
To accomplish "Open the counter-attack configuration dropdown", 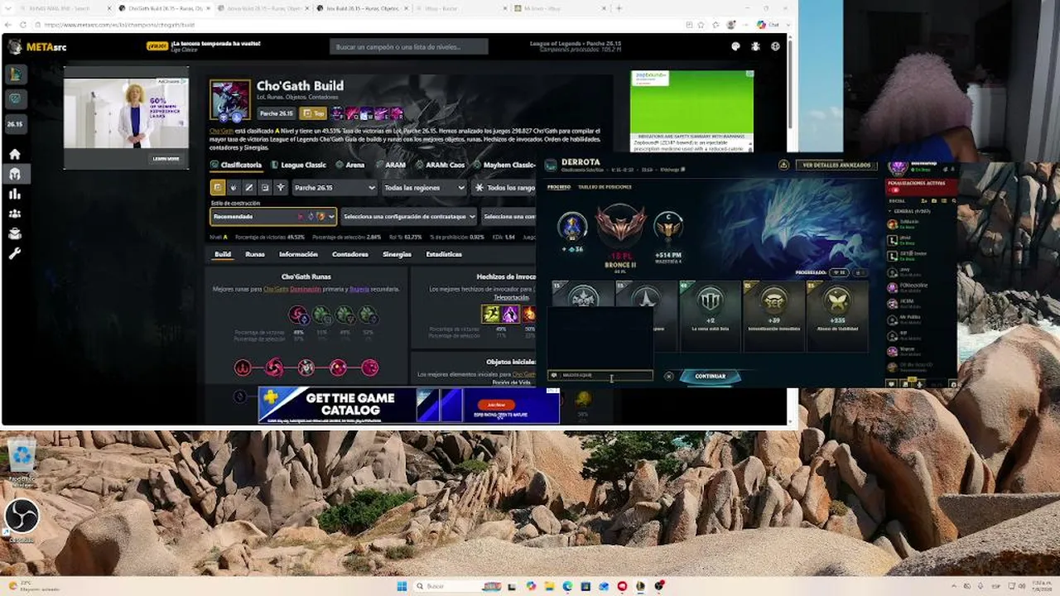I will point(409,217).
